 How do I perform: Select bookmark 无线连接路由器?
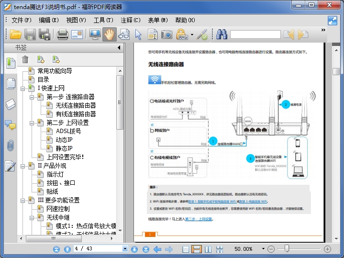(76, 105)
